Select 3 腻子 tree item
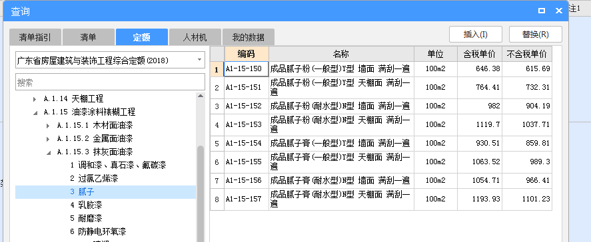 pyautogui.click(x=82, y=192)
